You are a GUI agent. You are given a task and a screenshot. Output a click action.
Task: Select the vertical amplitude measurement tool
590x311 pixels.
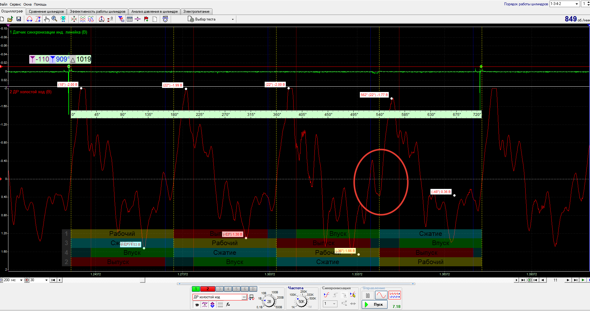pyautogui.click(x=38, y=19)
